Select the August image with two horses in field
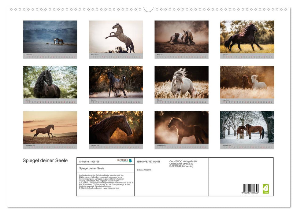This screenshot has height=214, width=297. tap(247, 82)
